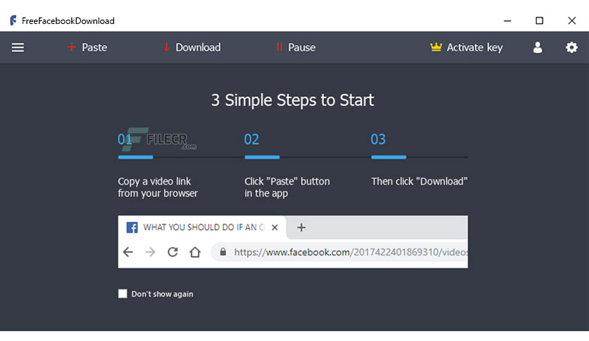Click the browser forward arrow

pyautogui.click(x=150, y=252)
